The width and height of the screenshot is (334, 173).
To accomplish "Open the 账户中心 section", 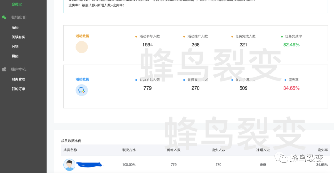I will click(x=19, y=70).
